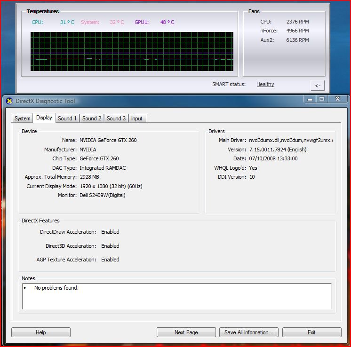Image resolution: width=351 pixels, height=347 pixels.
Task: Click the CPU fan '2376 RPM' value
Action: click(x=297, y=22)
